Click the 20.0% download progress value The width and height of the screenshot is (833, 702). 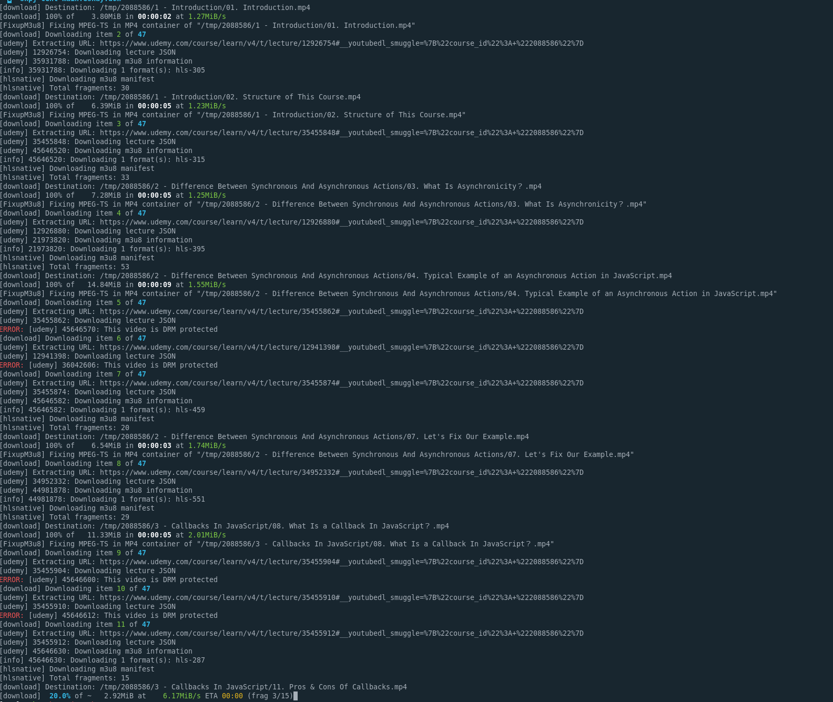pos(60,696)
